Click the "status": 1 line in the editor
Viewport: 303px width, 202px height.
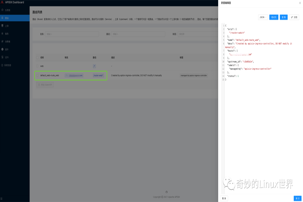(x=233, y=76)
